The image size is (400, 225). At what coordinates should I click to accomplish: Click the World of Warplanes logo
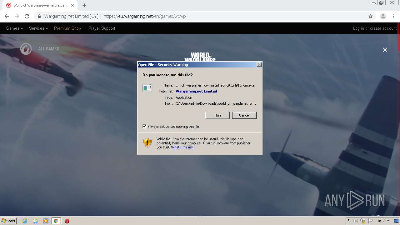click(200, 57)
